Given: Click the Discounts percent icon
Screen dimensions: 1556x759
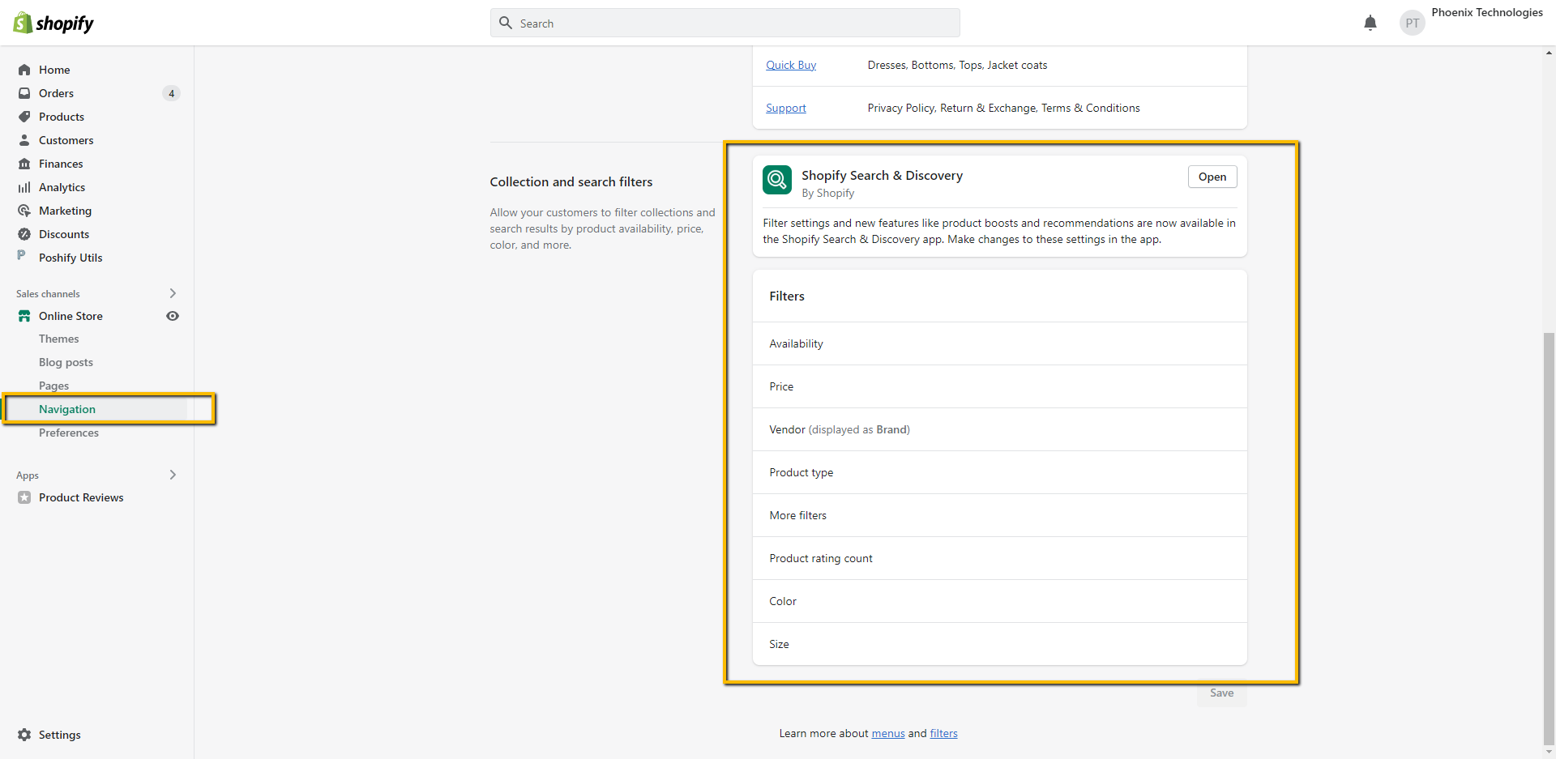Looking at the screenshot, I should click(24, 234).
